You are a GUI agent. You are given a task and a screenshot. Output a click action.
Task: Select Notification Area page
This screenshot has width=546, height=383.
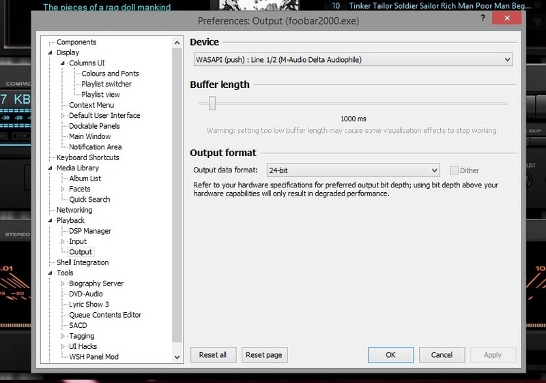(95, 147)
